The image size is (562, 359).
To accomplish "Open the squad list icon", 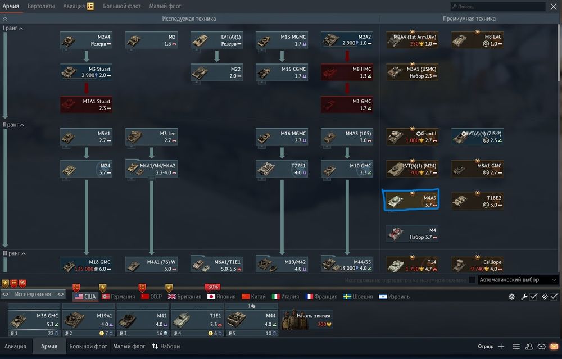I will point(516,347).
